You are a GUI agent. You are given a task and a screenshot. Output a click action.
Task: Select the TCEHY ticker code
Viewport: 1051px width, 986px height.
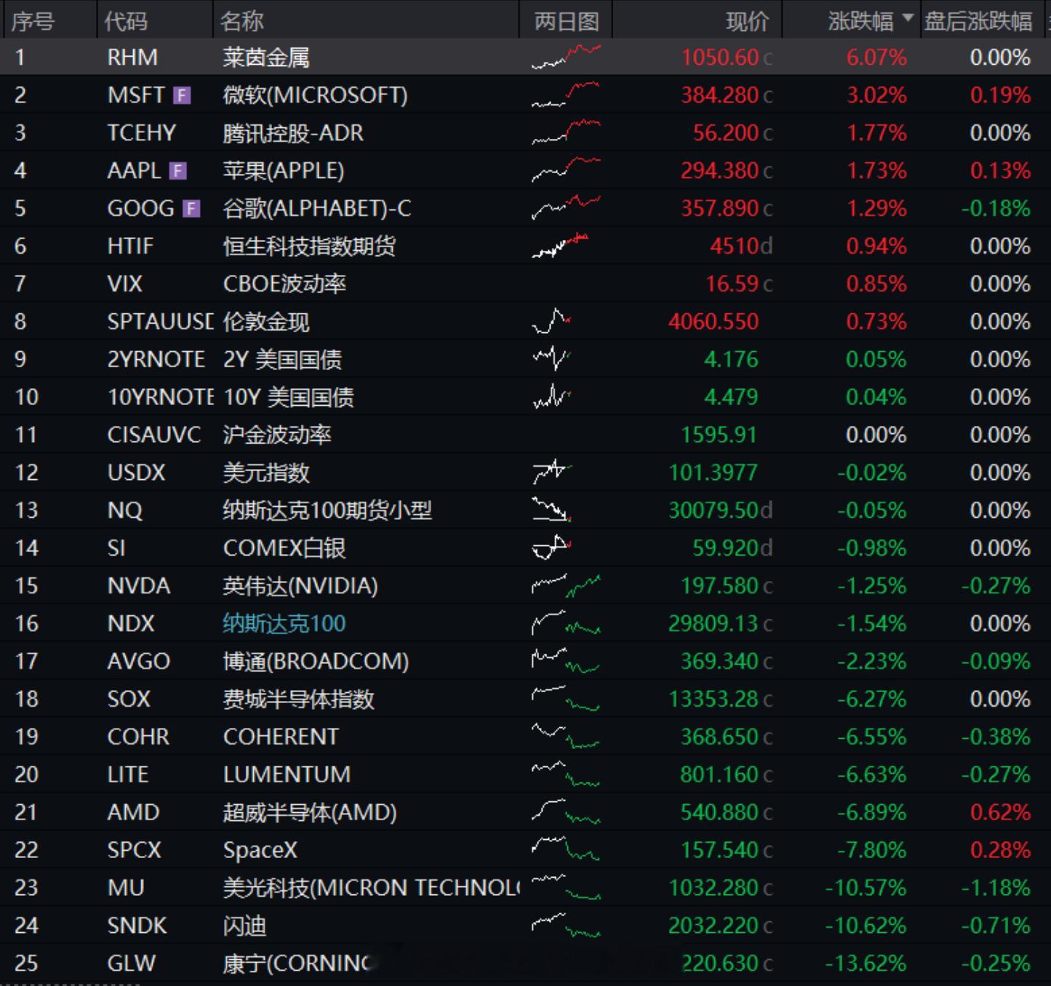pyautogui.click(x=142, y=133)
